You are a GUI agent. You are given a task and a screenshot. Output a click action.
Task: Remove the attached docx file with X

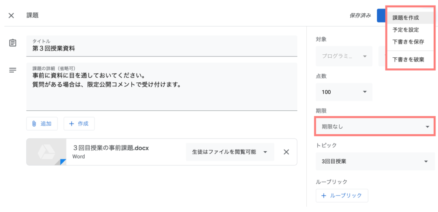click(286, 152)
